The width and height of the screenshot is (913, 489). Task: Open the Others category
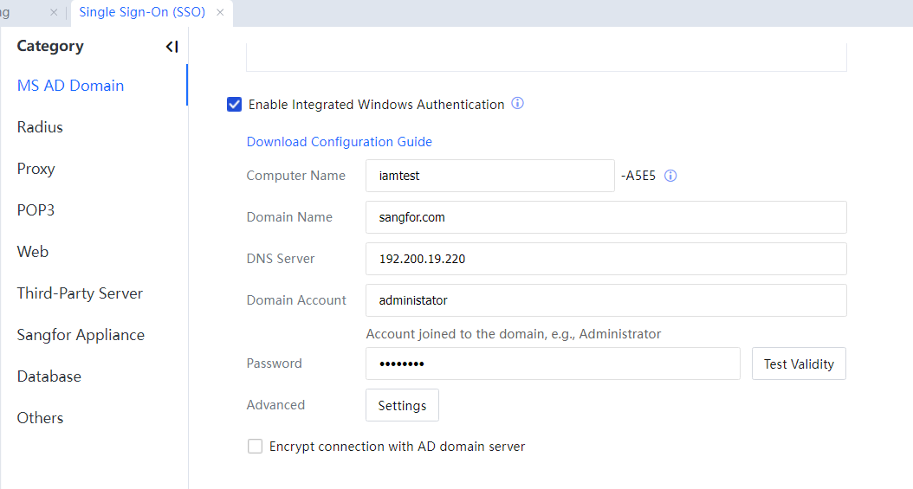tap(40, 418)
